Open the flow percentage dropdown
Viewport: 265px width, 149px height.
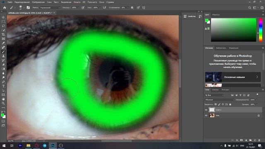pos(100,7)
